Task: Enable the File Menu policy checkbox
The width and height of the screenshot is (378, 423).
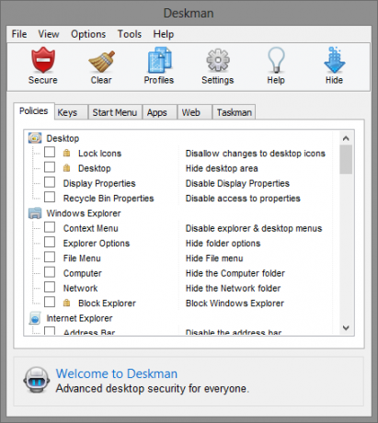Action: coord(50,257)
